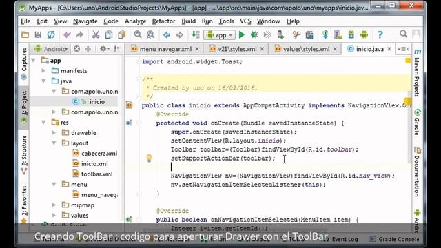Viewport: 441px width, 248px height.
Task: Start debugging with the green bug icon
Action: click(x=254, y=35)
